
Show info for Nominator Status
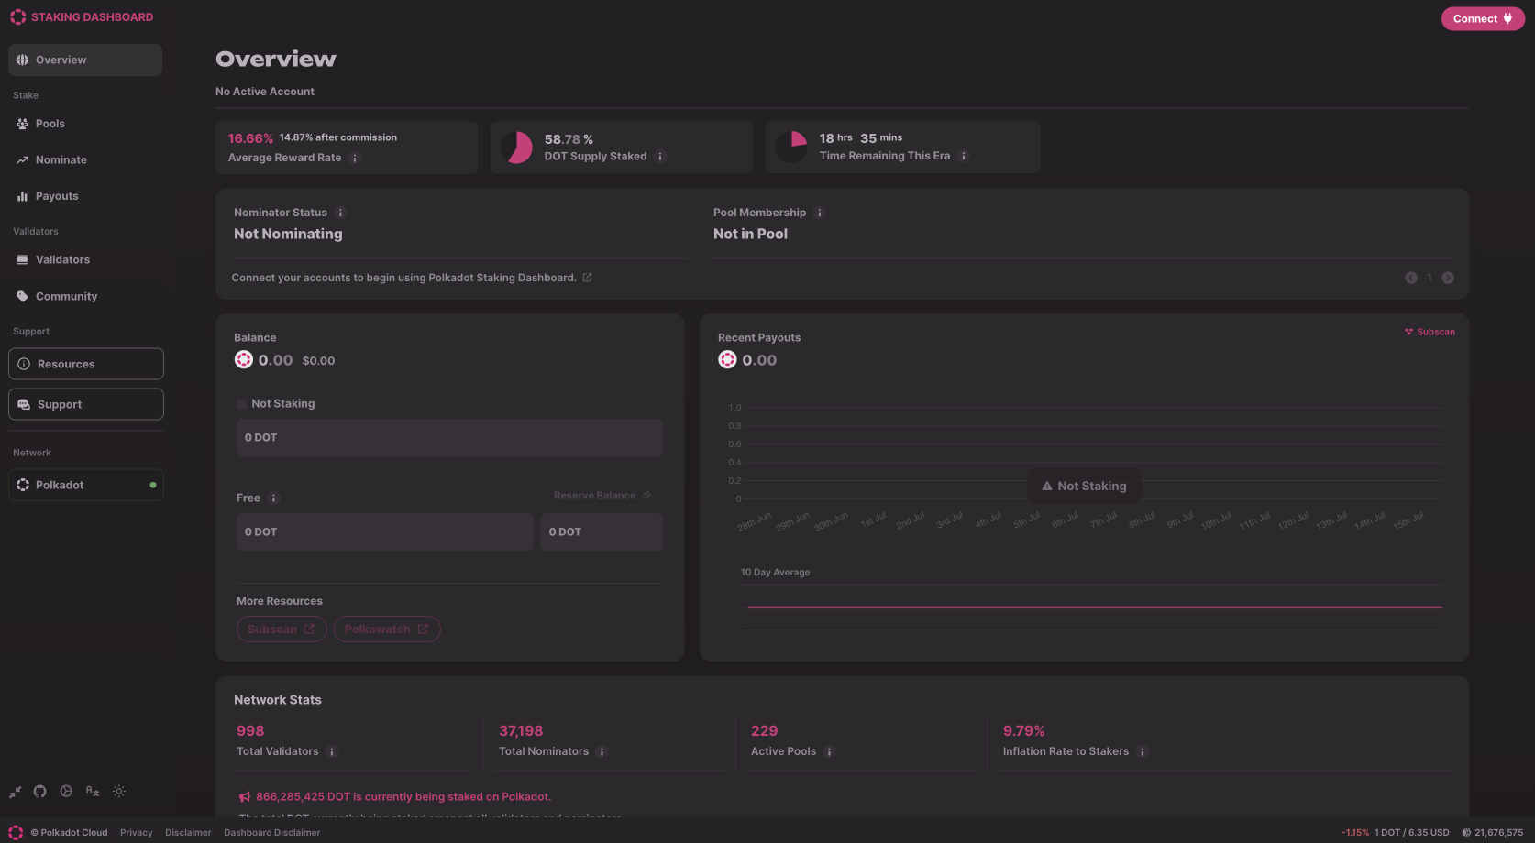pos(340,213)
